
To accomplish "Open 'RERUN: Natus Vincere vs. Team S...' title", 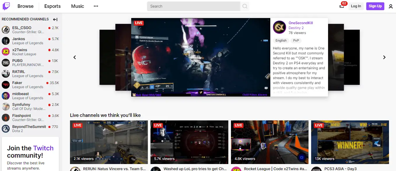I will click(115, 169).
